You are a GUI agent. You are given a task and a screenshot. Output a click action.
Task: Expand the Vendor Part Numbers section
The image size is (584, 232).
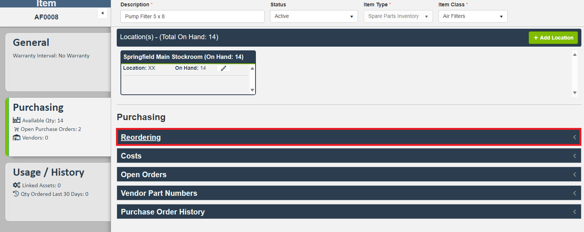(159, 193)
